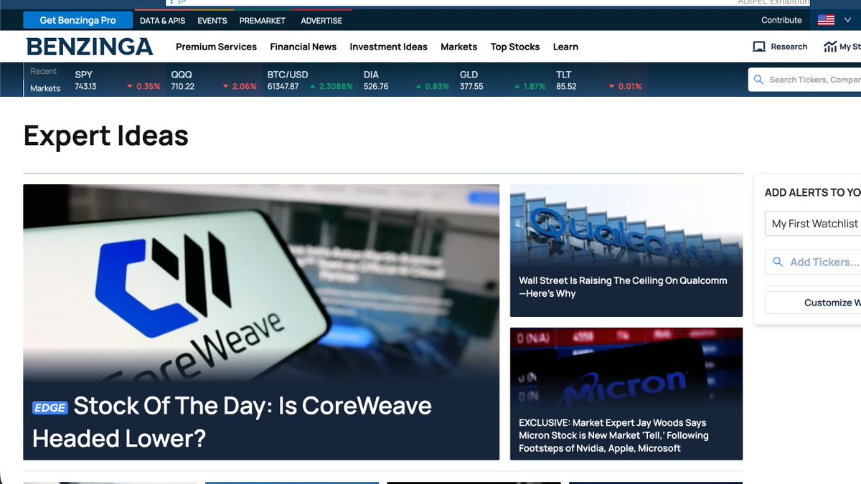Click the BTC/USD ticker quote
The width and height of the screenshot is (861, 484).
[310, 80]
